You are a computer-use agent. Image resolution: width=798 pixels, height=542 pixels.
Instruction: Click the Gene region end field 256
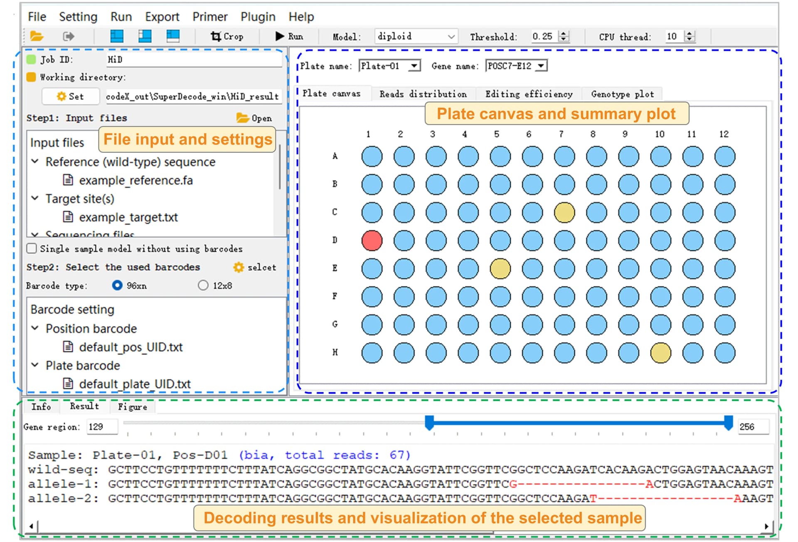(x=754, y=426)
